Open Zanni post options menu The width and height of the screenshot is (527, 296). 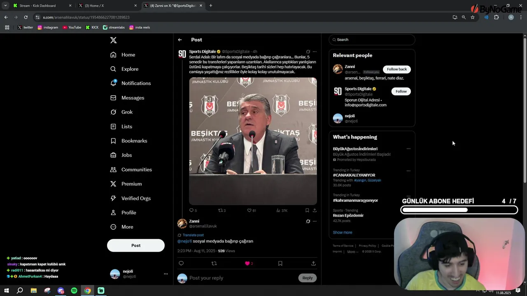point(315,221)
